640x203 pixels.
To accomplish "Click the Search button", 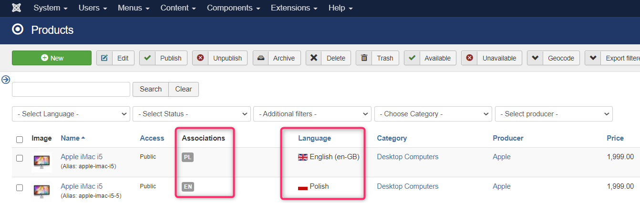I will click(151, 89).
